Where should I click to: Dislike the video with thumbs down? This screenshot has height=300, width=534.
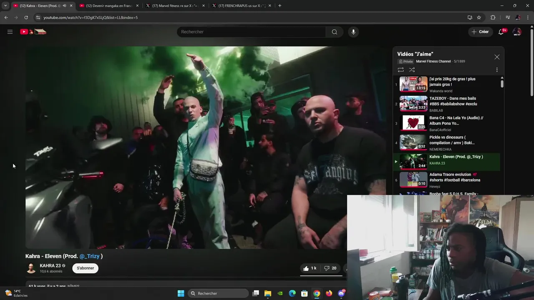[x=330, y=268]
